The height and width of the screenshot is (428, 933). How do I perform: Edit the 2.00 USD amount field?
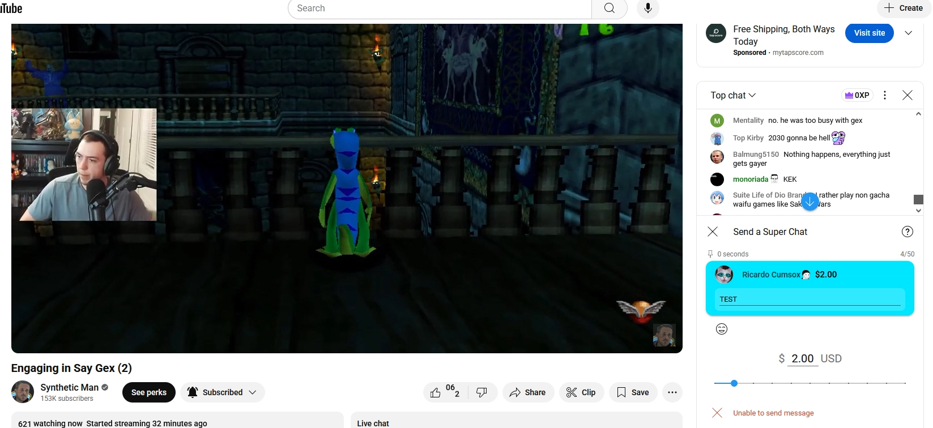(x=802, y=358)
